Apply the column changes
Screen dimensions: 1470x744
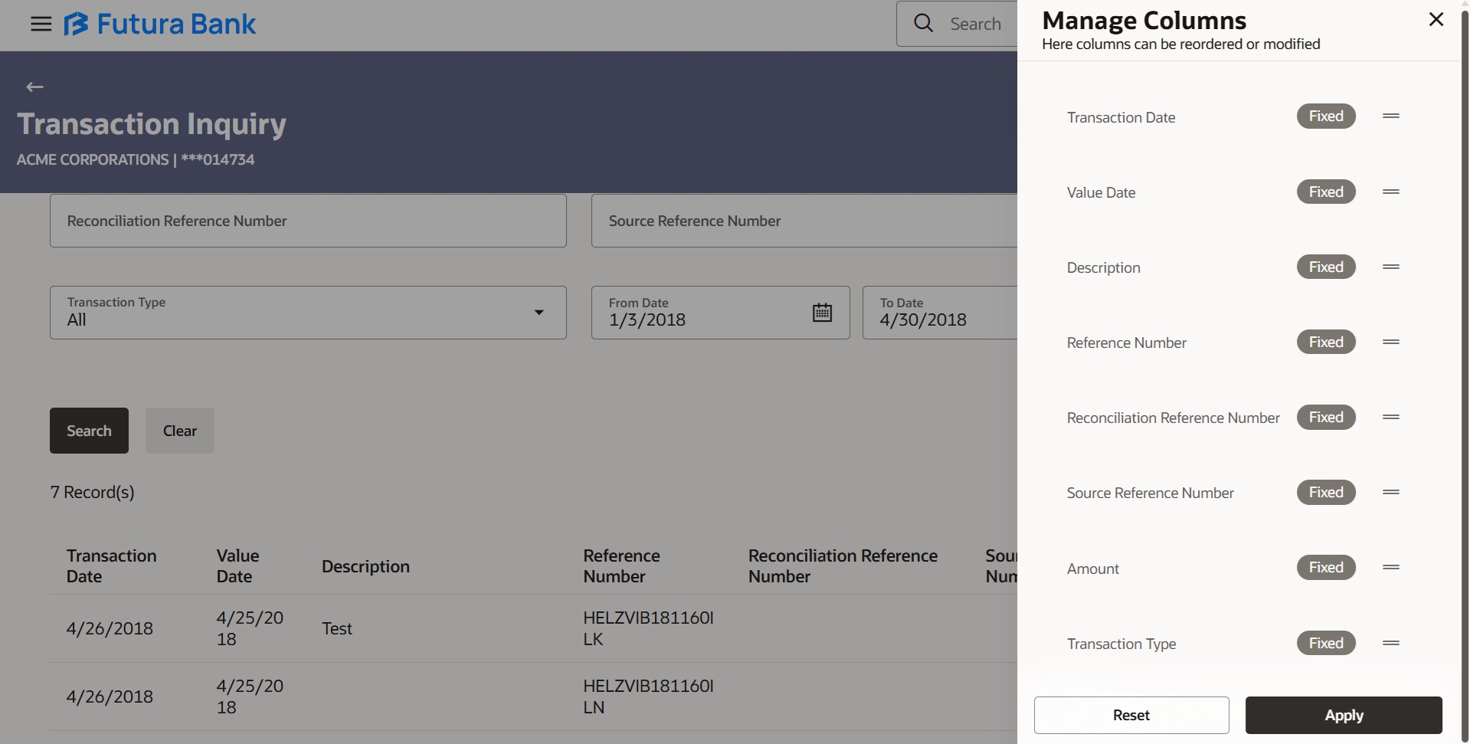tap(1344, 715)
